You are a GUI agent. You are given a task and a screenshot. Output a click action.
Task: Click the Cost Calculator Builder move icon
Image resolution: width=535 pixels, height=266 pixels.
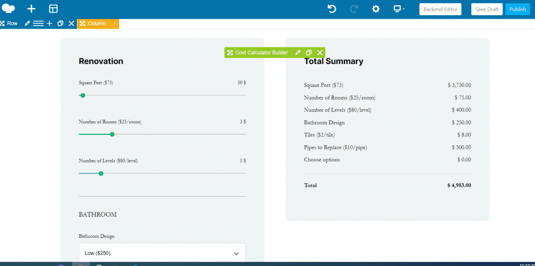pyautogui.click(x=230, y=53)
